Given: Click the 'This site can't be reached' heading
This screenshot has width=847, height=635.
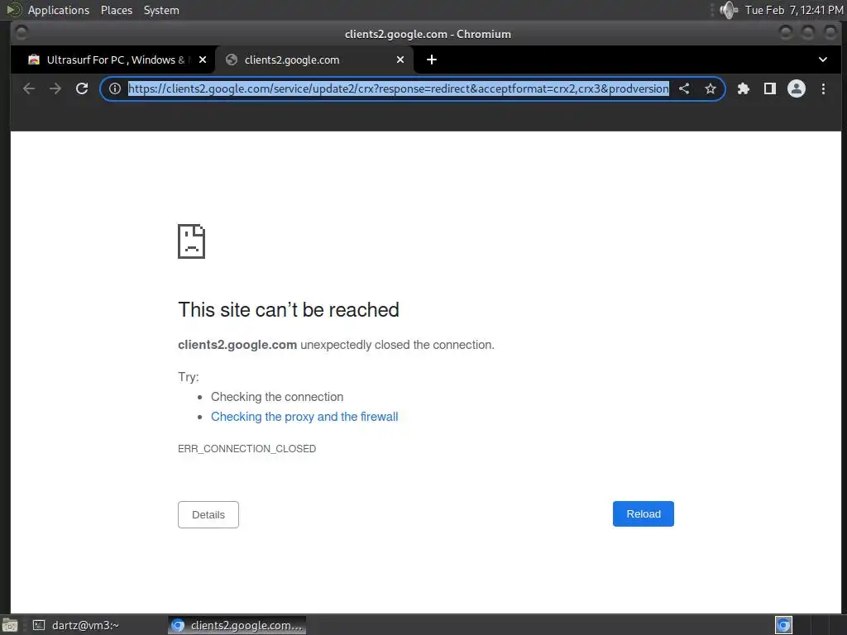Looking at the screenshot, I should point(289,310).
